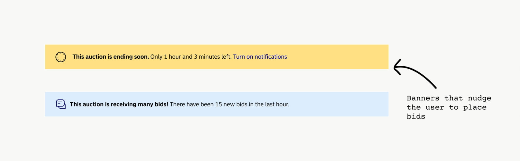Screen dimensions: 520x161
Task: Click 'This auction is receiving many bids!' heading
Action: (119, 104)
